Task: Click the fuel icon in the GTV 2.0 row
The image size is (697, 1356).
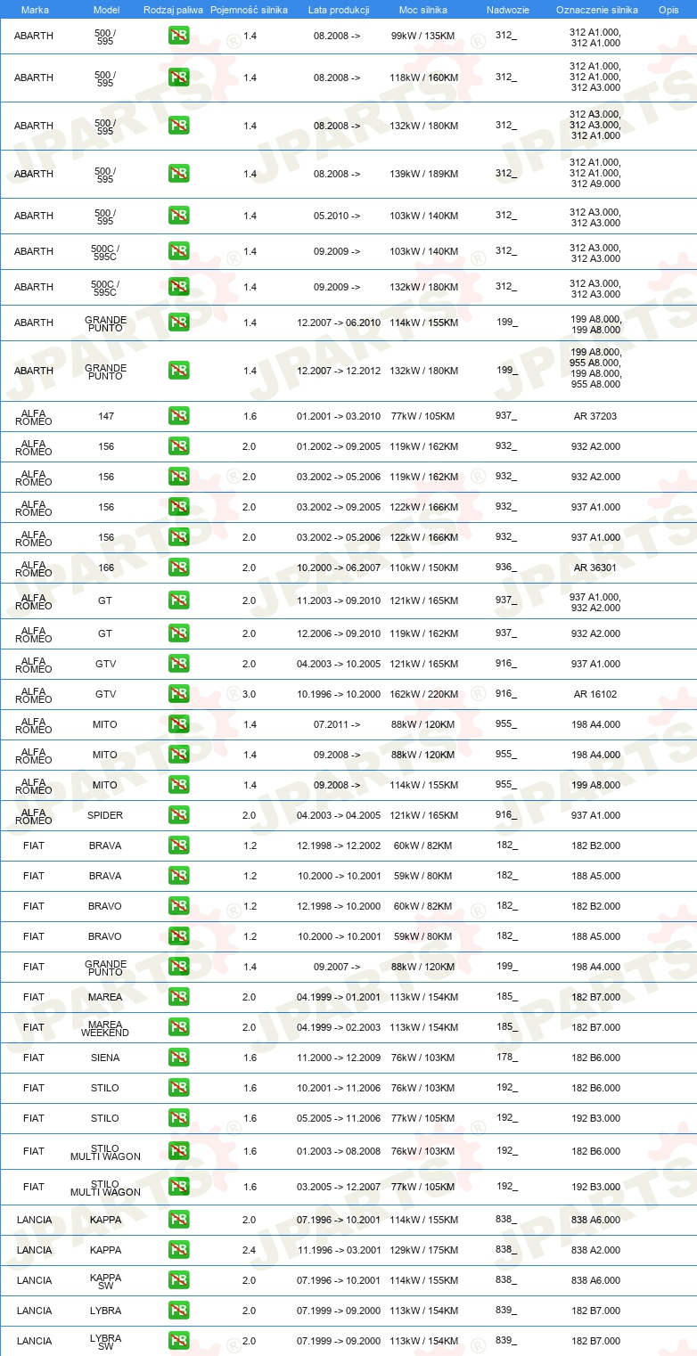Action: (178, 664)
